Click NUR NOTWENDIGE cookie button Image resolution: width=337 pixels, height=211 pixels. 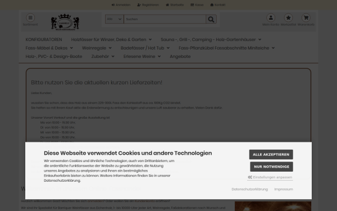271,167
